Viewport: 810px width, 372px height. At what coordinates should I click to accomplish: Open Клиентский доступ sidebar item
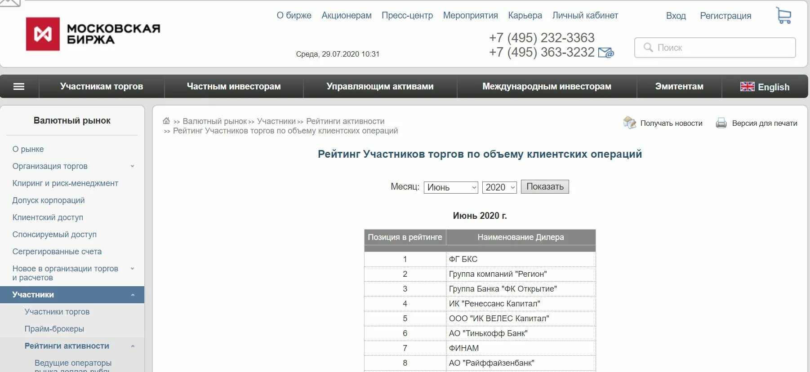click(x=48, y=217)
